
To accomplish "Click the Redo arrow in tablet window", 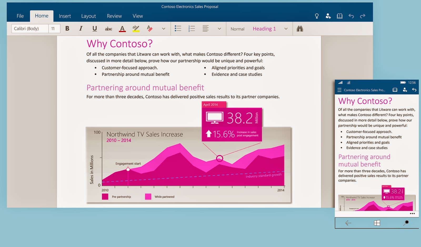I will 363,16.
